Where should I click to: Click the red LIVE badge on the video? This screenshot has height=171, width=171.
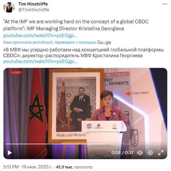tap(16, 72)
